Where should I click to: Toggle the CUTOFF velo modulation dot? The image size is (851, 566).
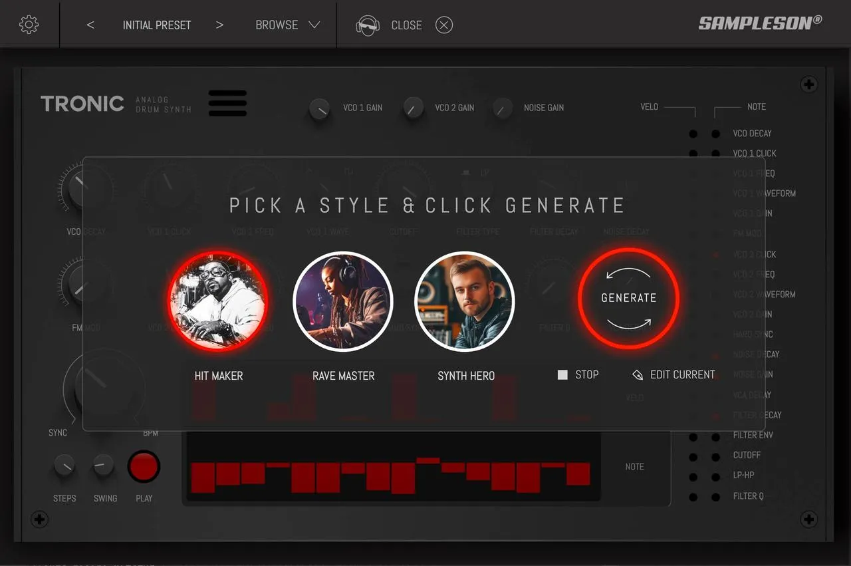tap(693, 457)
